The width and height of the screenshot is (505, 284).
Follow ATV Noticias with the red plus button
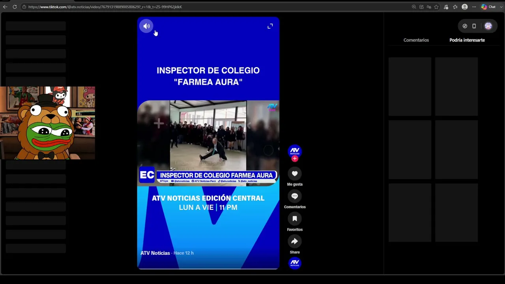[x=295, y=159]
